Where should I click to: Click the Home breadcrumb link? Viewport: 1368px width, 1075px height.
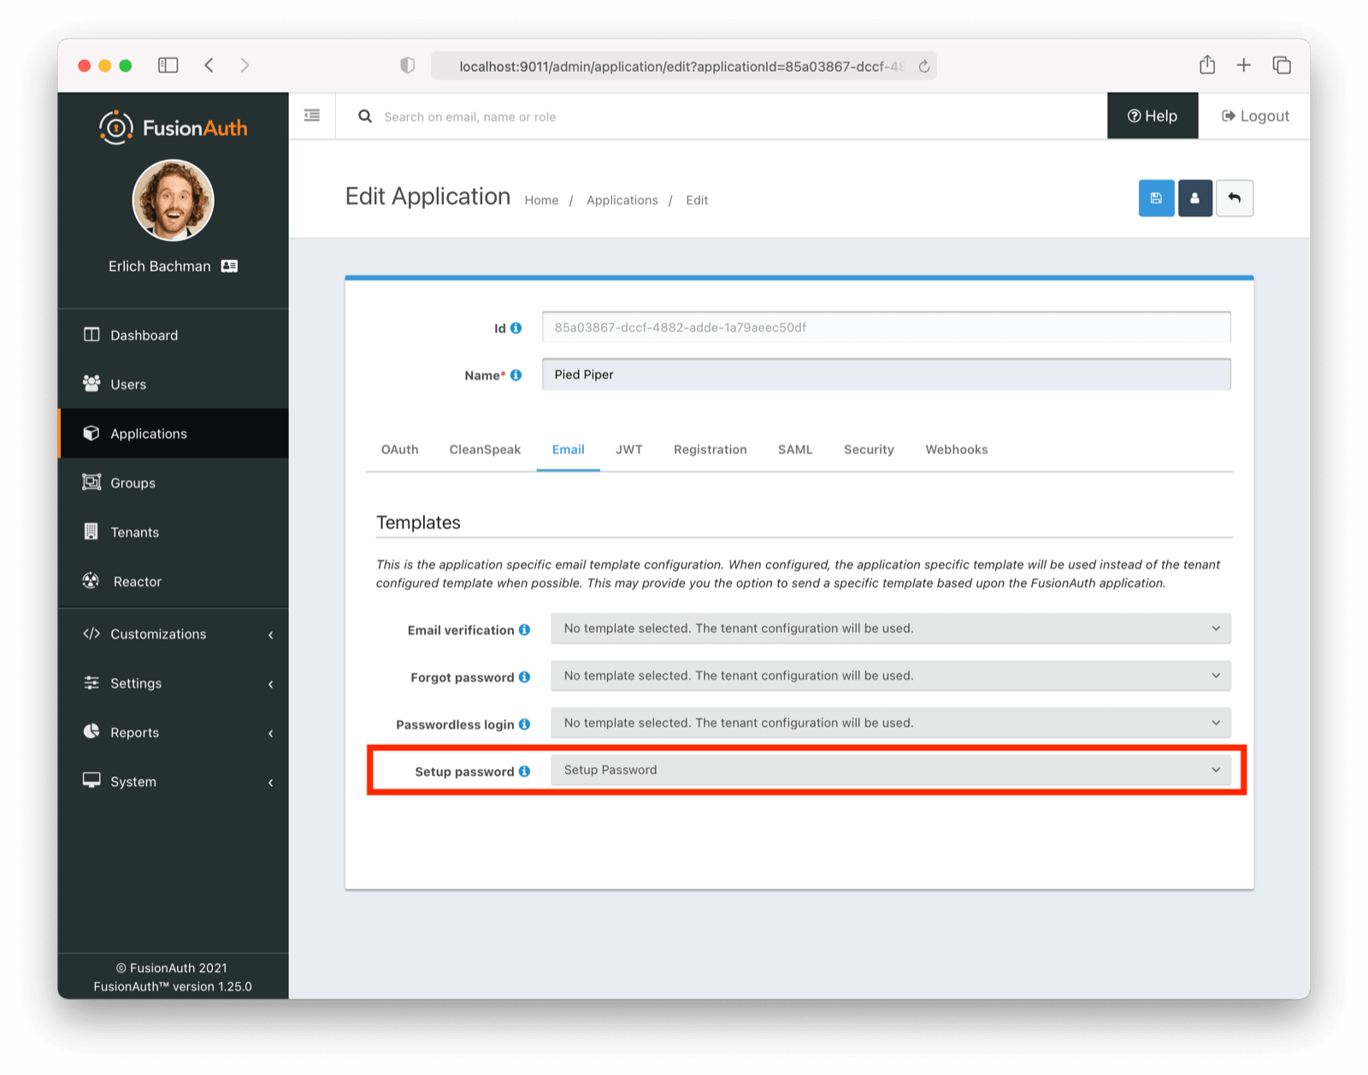click(541, 200)
